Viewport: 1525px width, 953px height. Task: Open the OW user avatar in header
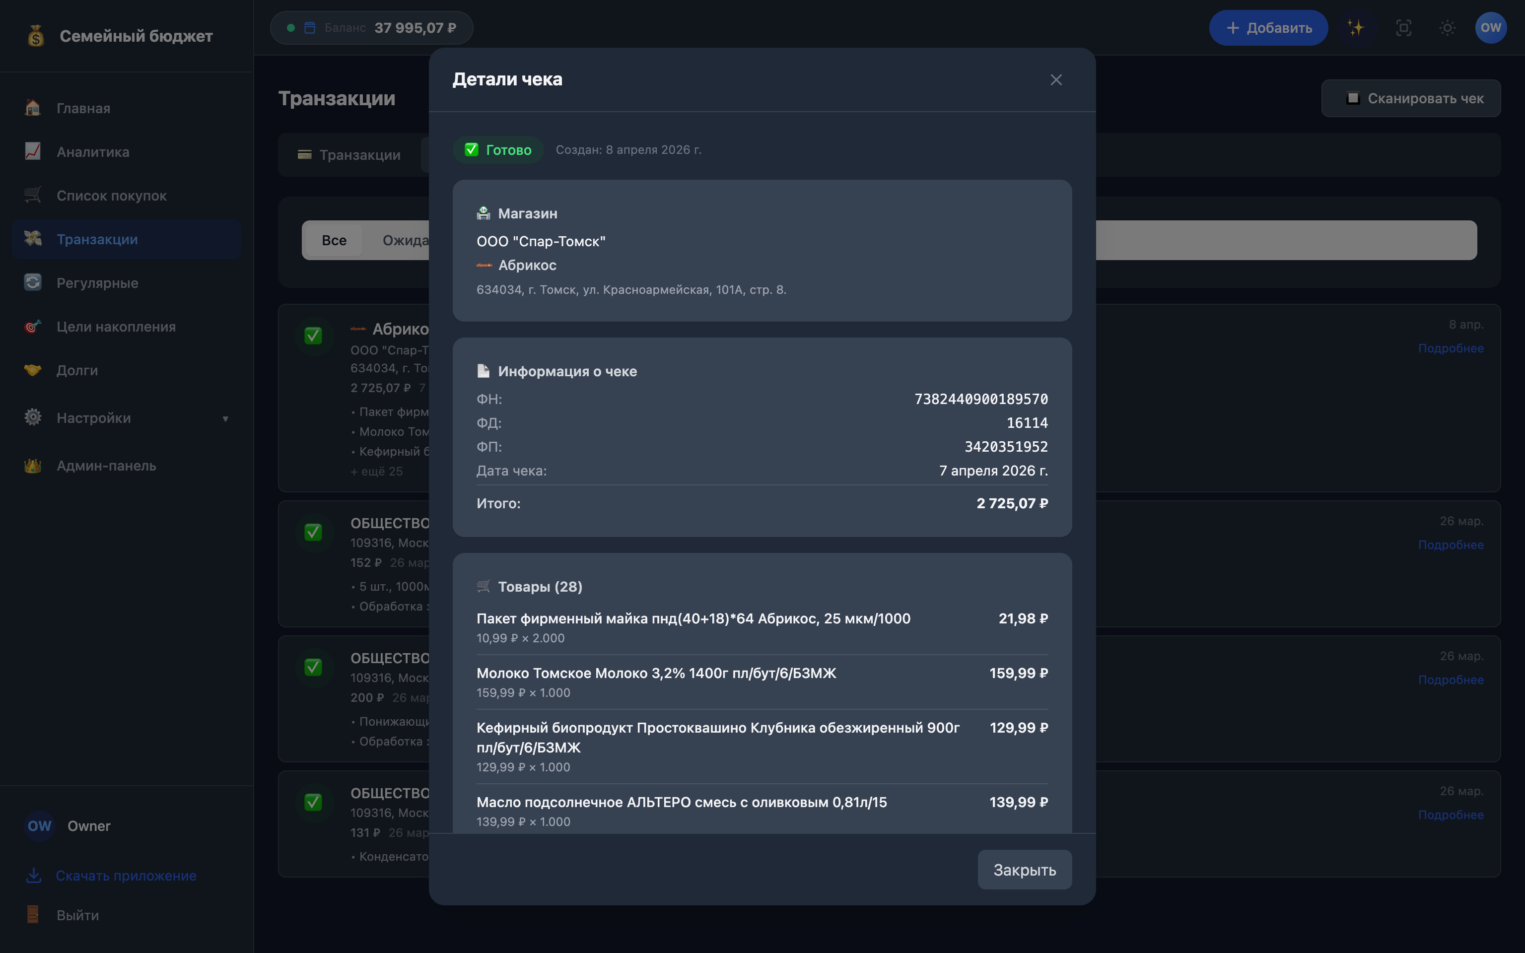tap(1490, 28)
